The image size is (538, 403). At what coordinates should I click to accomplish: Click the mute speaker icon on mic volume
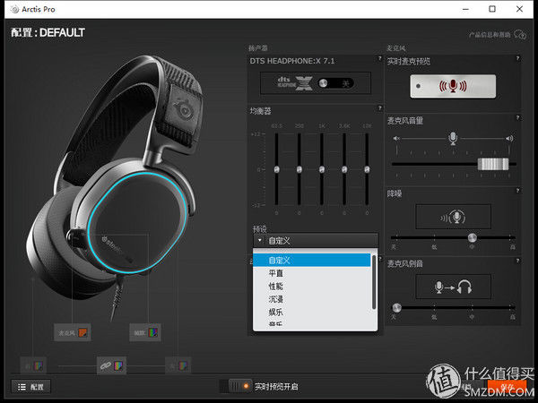click(x=396, y=139)
